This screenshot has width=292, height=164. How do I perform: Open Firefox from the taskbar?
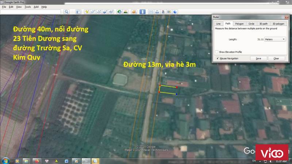(37, 161)
